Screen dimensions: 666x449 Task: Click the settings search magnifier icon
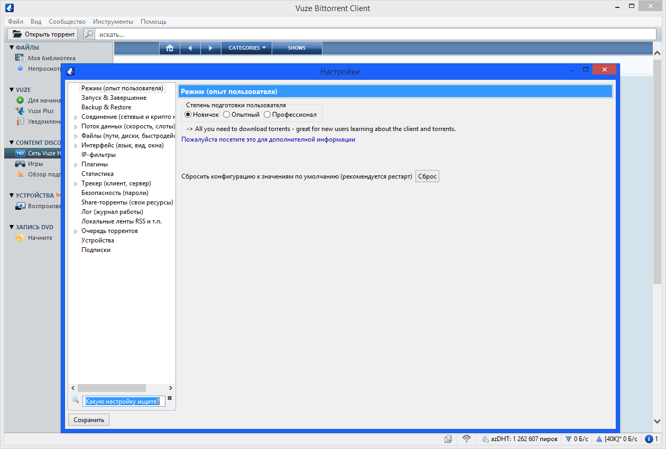pos(76,400)
